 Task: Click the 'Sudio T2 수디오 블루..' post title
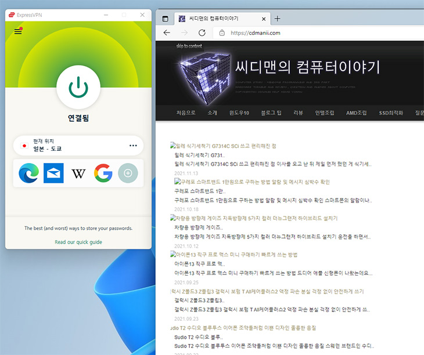(199, 337)
